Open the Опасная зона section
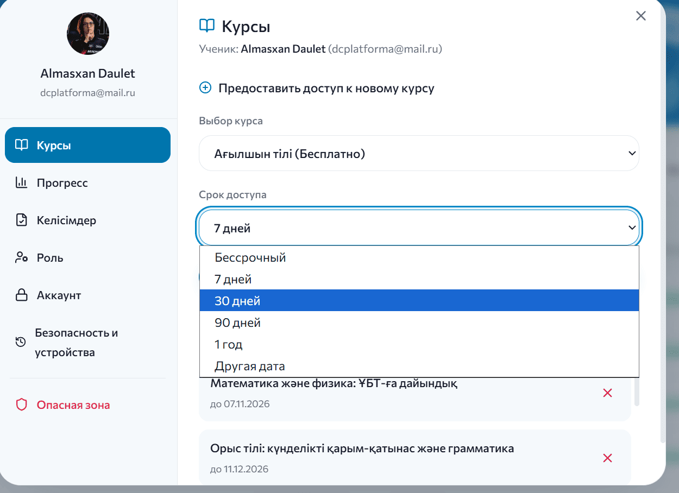679x493 pixels. (87, 404)
